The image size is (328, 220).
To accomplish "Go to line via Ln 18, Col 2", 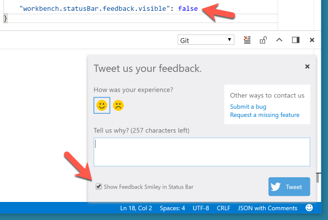I will point(136,208).
